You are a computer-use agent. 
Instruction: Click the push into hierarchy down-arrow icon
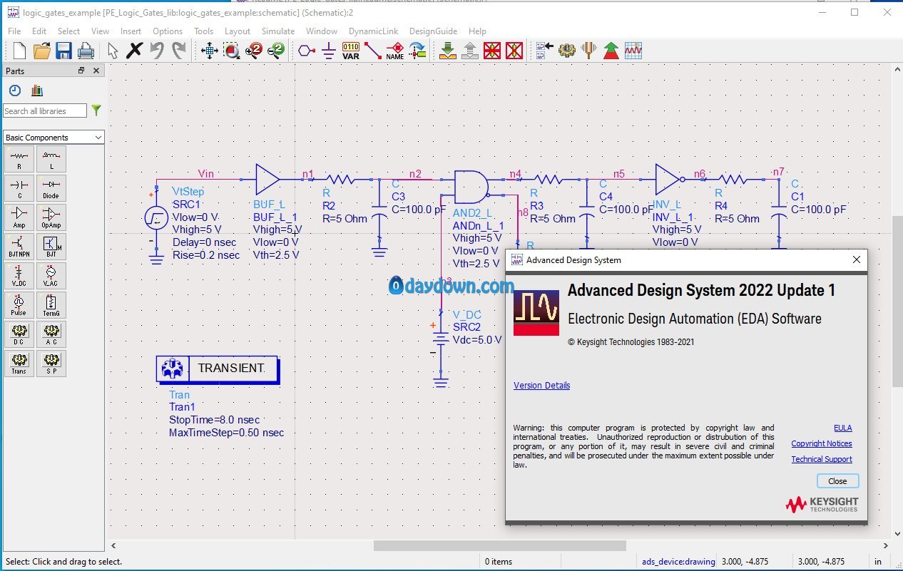pyautogui.click(x=448, y=51)
